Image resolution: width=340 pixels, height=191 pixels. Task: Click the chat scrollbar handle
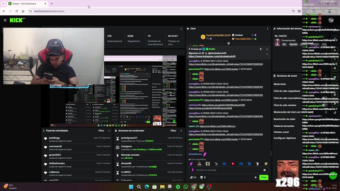coord(271,154)
